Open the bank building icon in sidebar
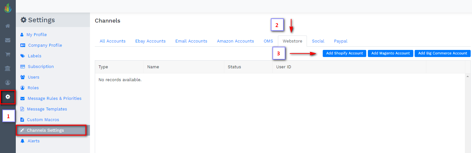Viewport: 472px width, 153px height. coord(8,68)
